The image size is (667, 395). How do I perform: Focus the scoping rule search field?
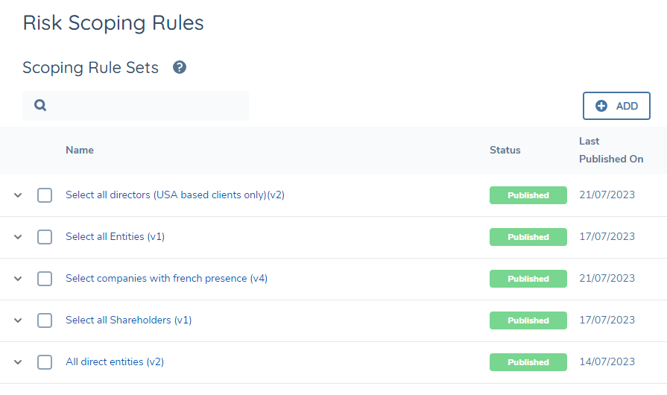[x=145, y=106]
